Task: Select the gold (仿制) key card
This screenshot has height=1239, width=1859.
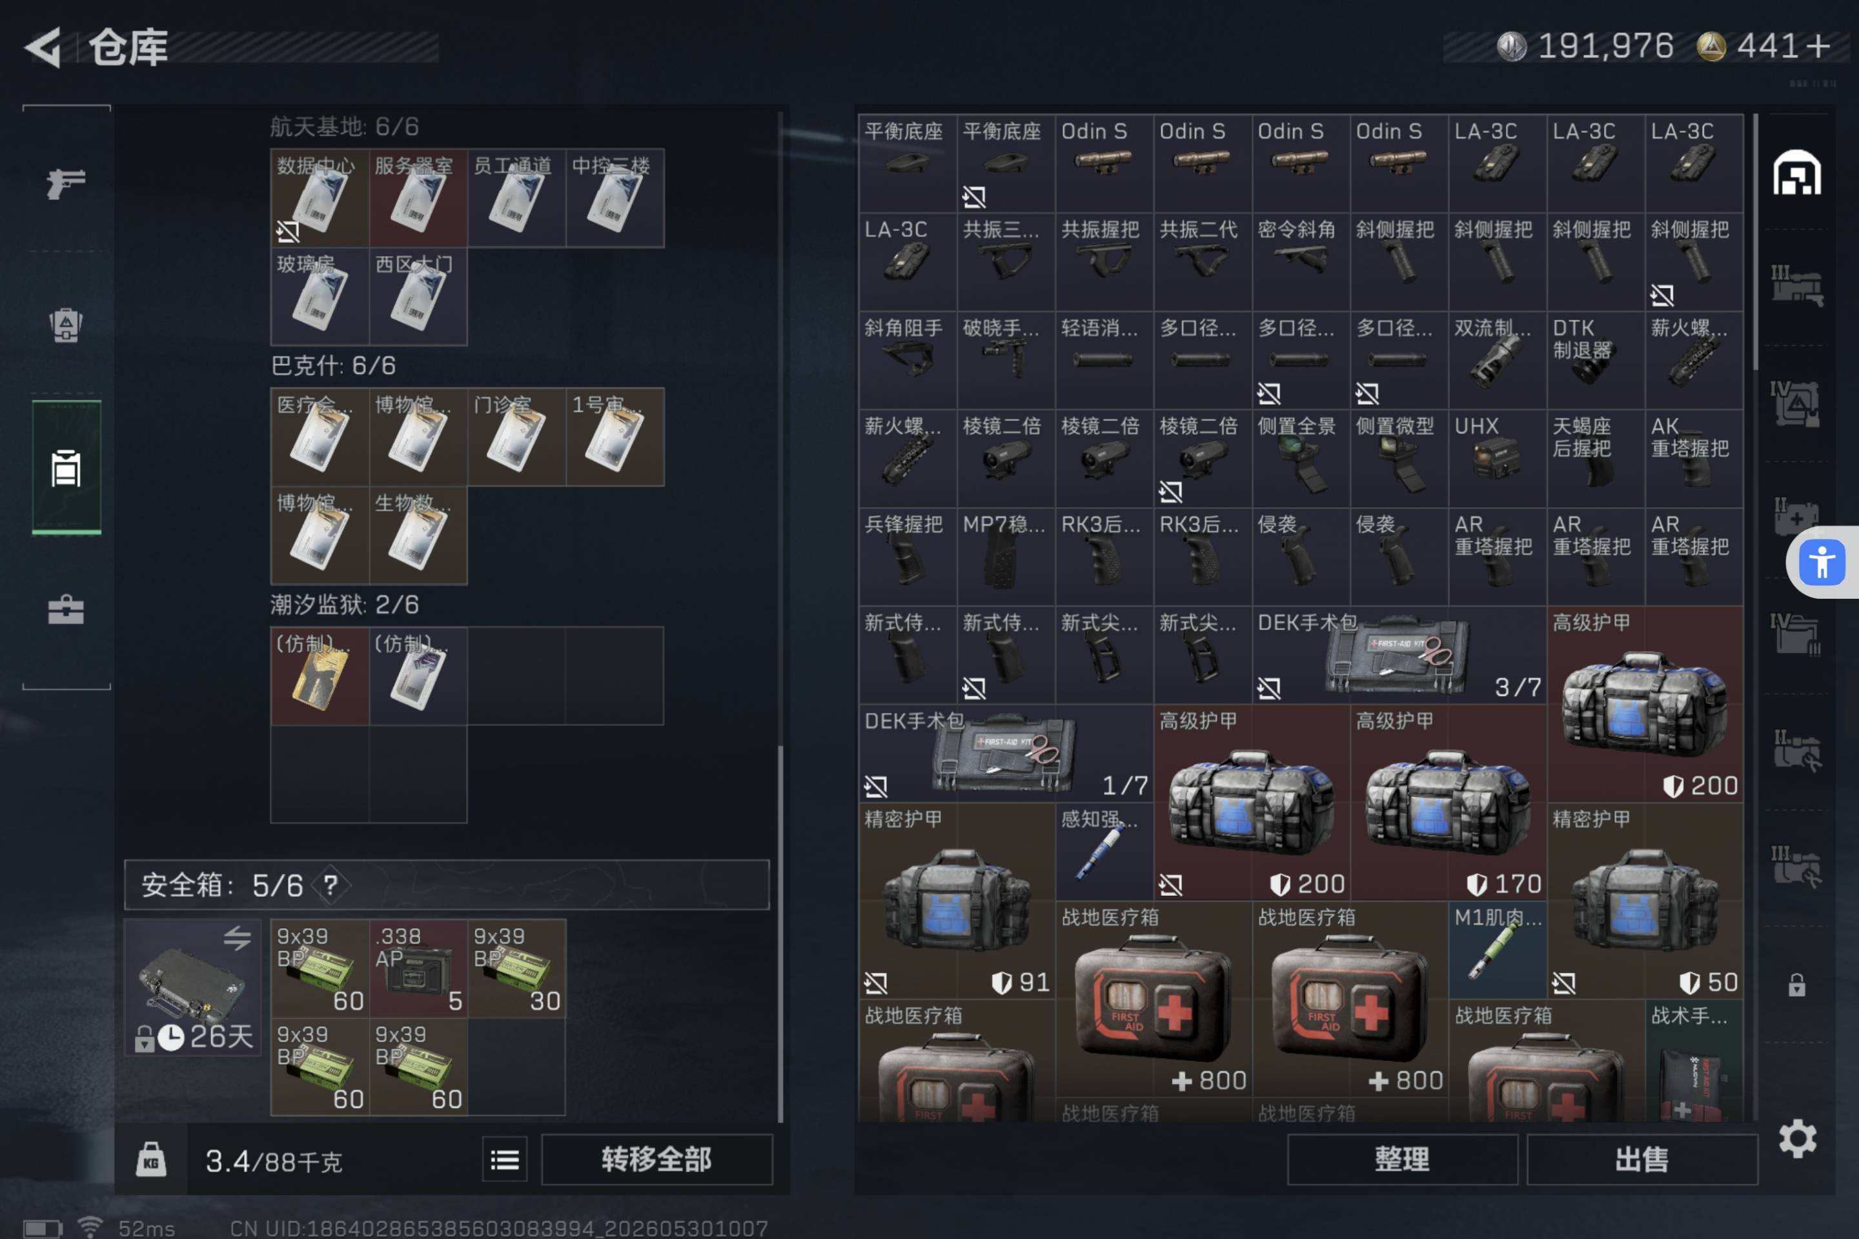Action: point(320,676)
